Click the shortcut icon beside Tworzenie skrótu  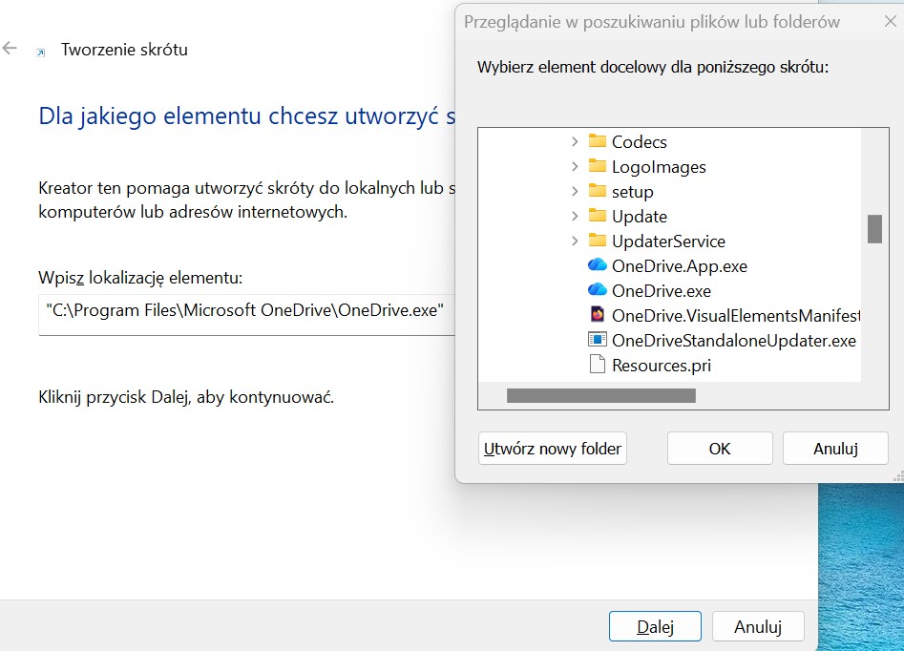[40, 53]
